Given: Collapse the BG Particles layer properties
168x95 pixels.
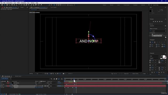Looking at the screenshot, I should pyautogui.click(x=7, y=83).
